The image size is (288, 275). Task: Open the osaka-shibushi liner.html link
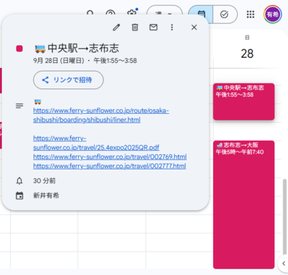[101, 115]
